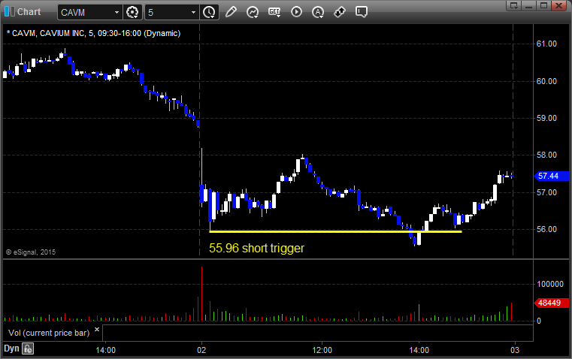Viewport: 572px width, 359px height.
Task: Click the 59.00 price axis label
Action: [546, 118]
